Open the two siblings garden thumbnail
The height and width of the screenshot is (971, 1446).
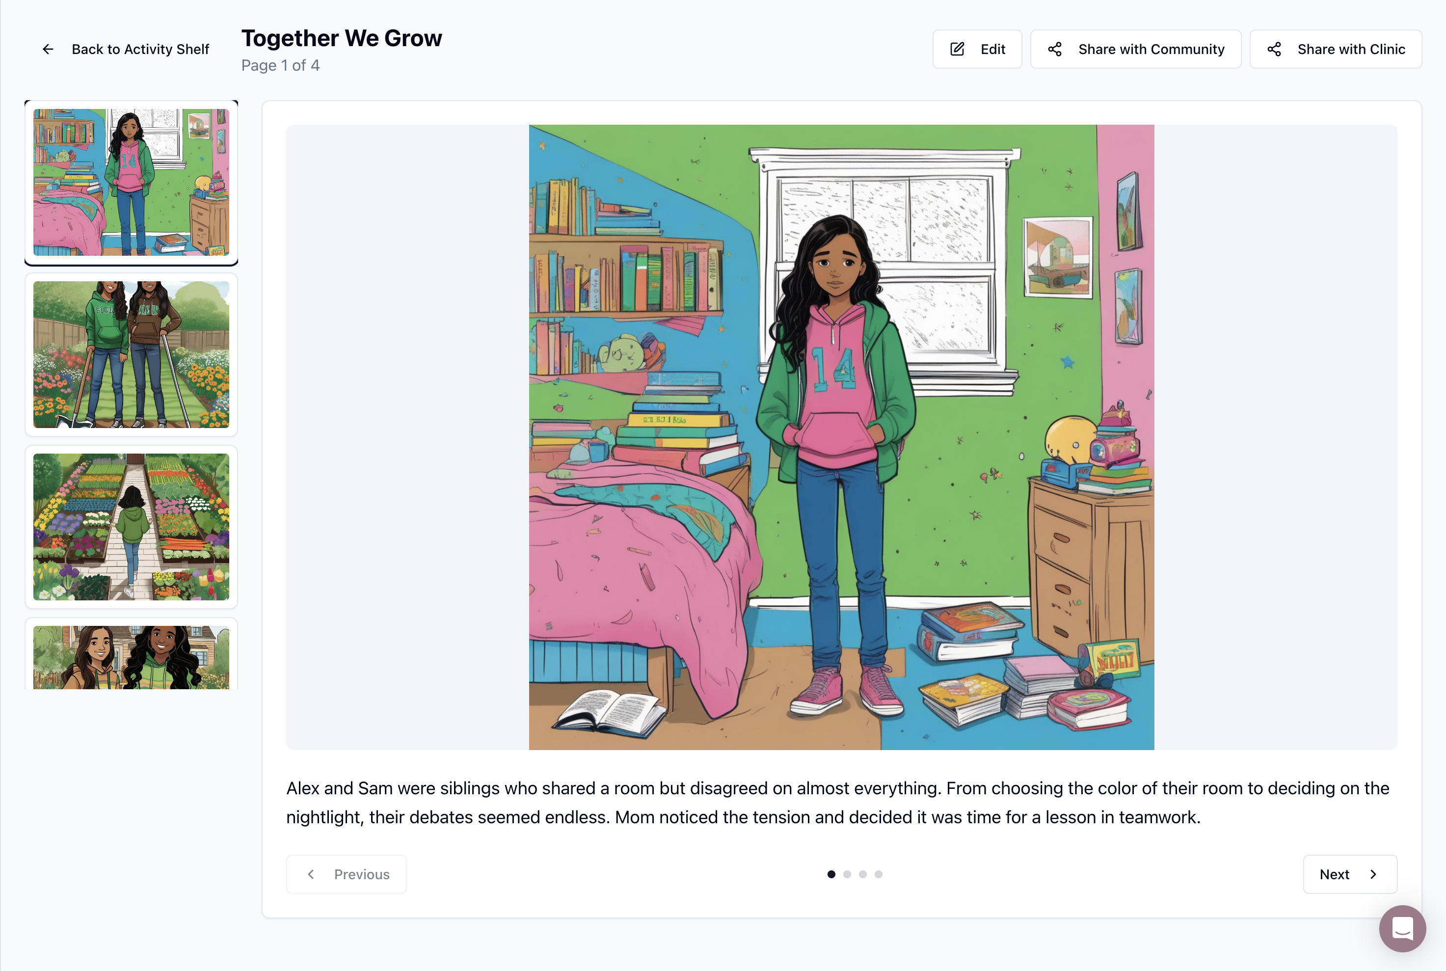[131, 355]
